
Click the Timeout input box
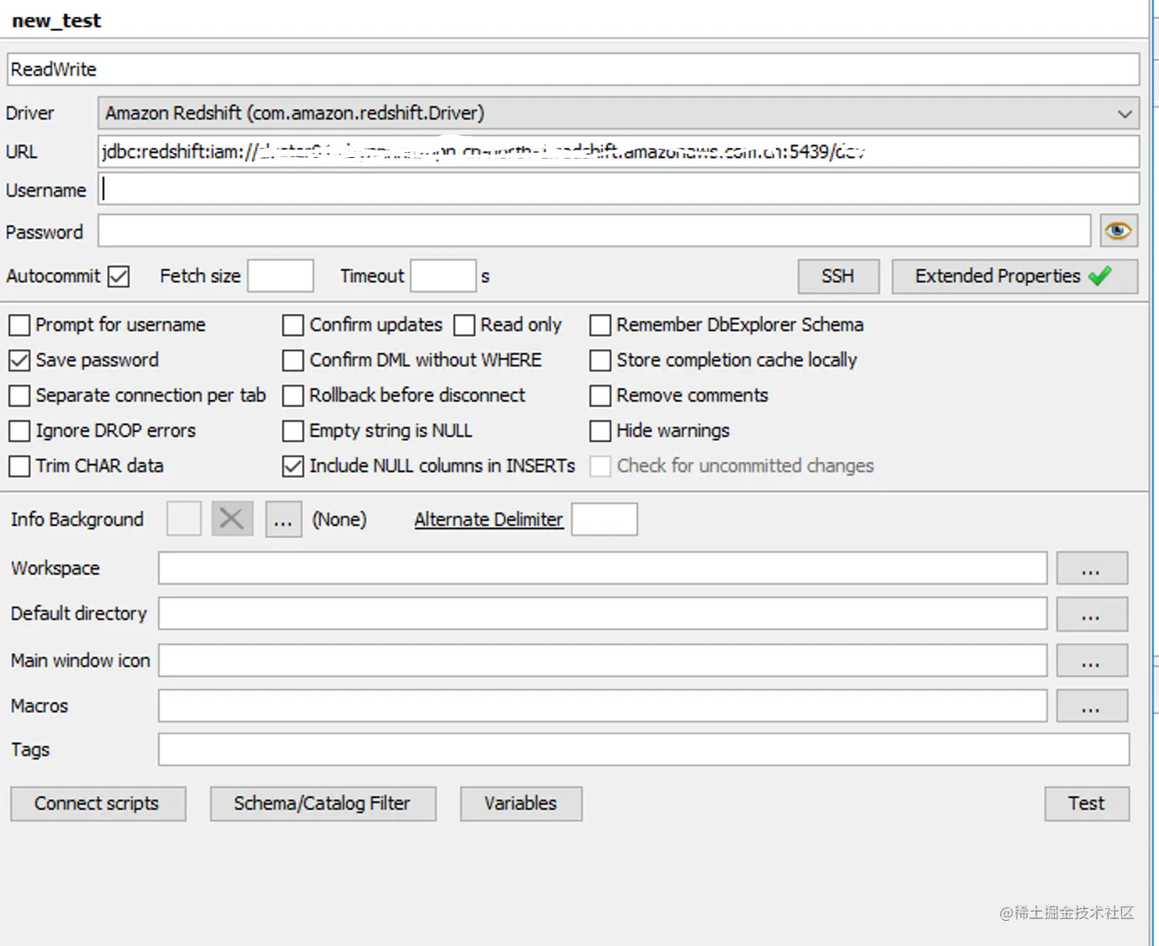click(x=443, y=276)
